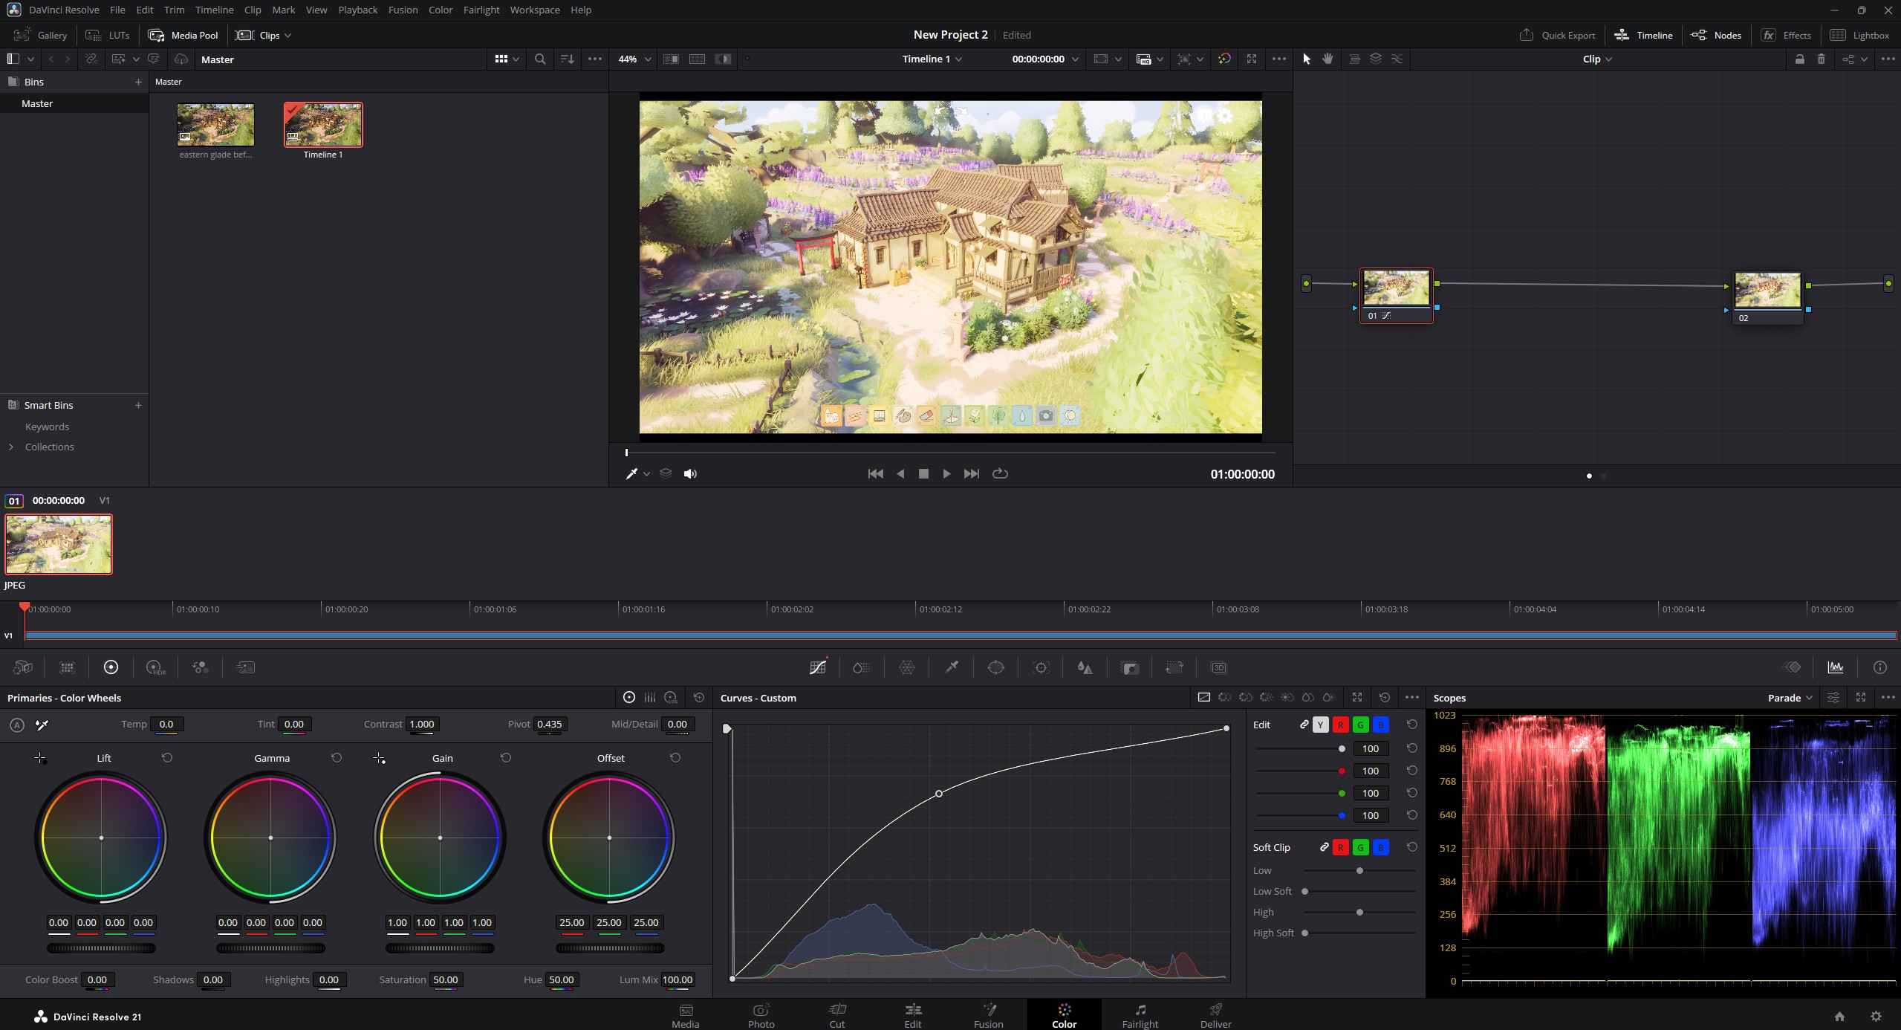1901x1030 pixels.
Task: Open the Blur palette
Action: point(1085,667)
